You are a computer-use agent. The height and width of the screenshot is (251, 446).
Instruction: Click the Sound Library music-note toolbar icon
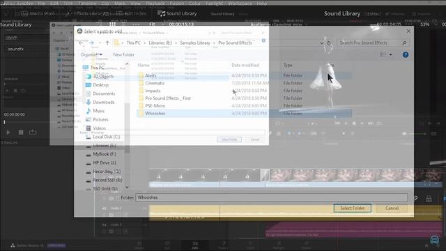(161, 13)
